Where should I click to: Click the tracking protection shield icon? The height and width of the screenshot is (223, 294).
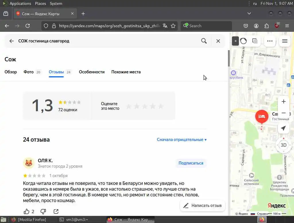(x=46, y=26)
